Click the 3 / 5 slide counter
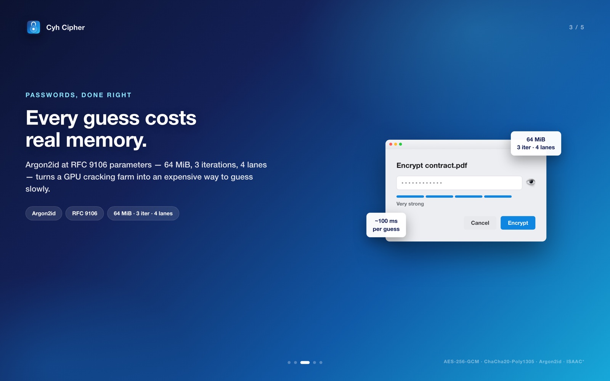 576,27
